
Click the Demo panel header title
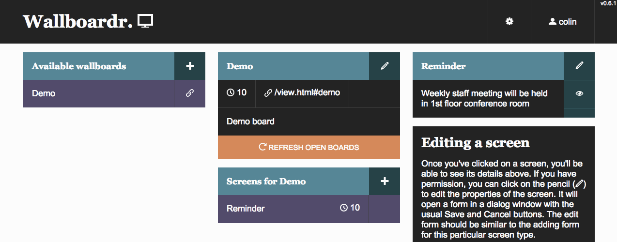click(240, 66)
